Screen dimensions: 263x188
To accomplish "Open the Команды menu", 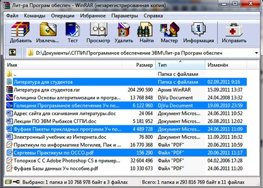I will pos(35,16).
